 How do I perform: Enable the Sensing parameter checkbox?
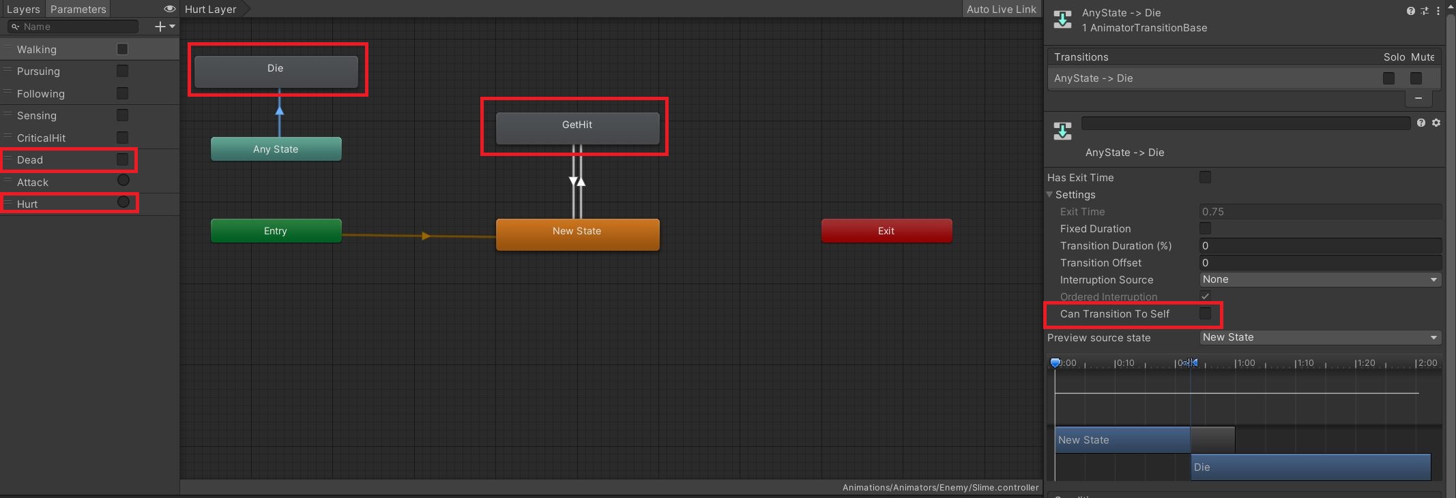(123, 115)
